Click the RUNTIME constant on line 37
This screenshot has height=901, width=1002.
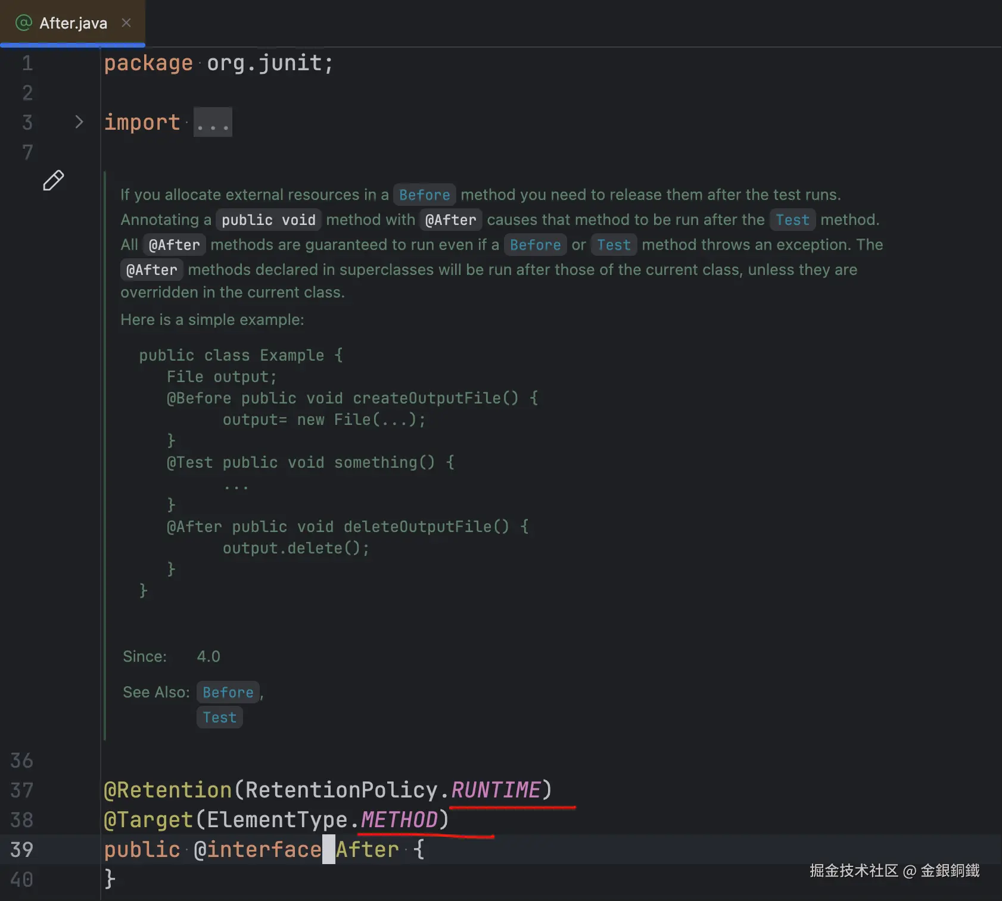pos(496,790)
